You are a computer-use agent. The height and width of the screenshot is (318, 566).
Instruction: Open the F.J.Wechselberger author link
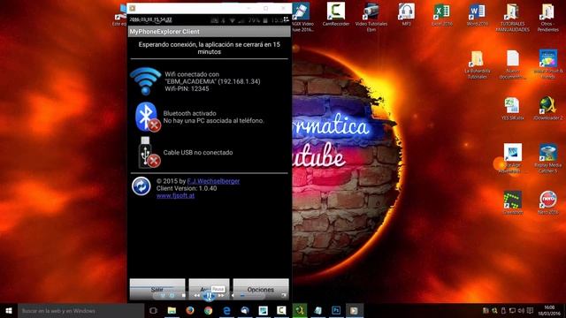213,181
